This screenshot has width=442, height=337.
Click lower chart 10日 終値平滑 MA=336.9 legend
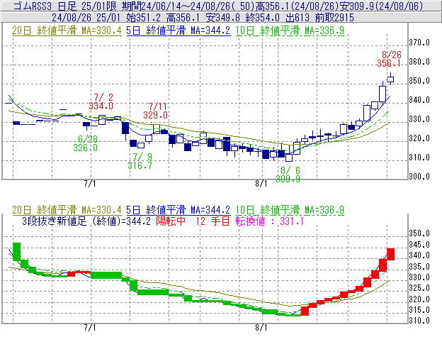coord(290,210)
